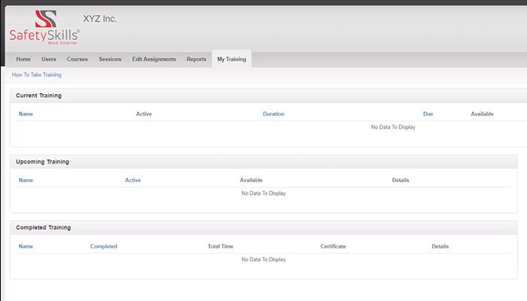Switch to the Users tab
Image resolution: width=527 pixels, height=301 pixels.
tap(49, 59)
